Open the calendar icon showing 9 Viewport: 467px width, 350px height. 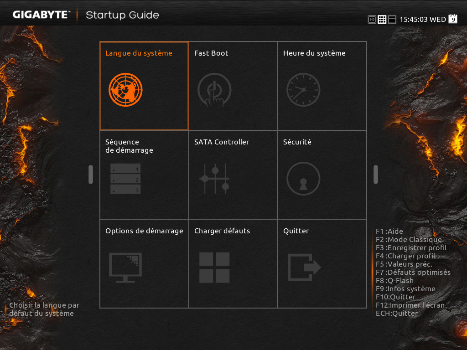pos(453,18)
